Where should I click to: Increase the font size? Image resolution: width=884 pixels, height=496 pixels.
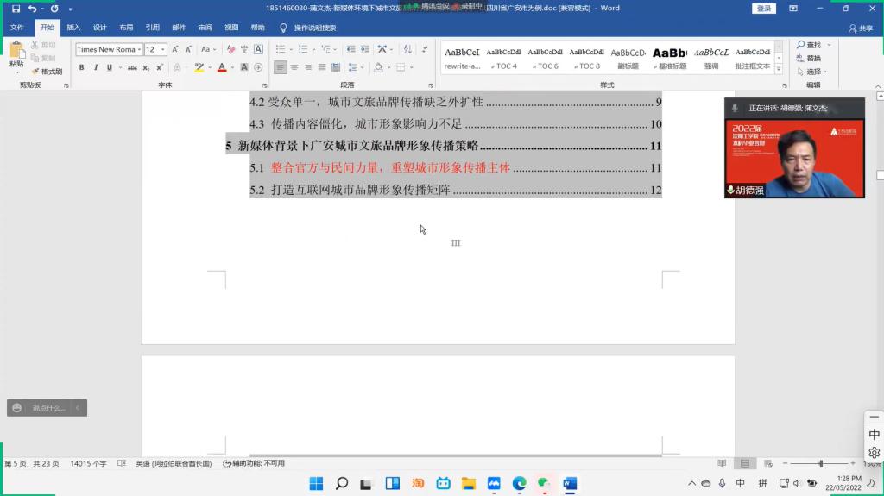[x=174, y=50]
